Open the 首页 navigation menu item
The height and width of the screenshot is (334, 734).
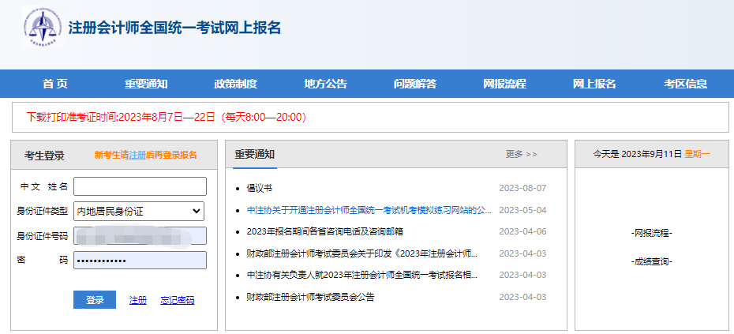(x=55, y=84)
